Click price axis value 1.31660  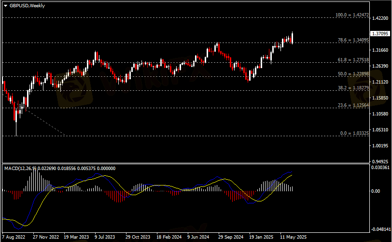coord(380,50)
